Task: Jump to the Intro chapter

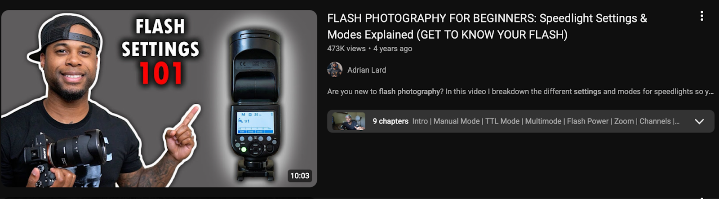Action: tap(420, 121)
